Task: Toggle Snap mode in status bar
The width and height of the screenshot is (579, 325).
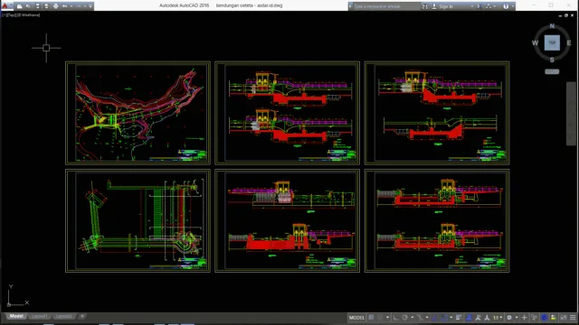Action: click(x=380, y=318)
